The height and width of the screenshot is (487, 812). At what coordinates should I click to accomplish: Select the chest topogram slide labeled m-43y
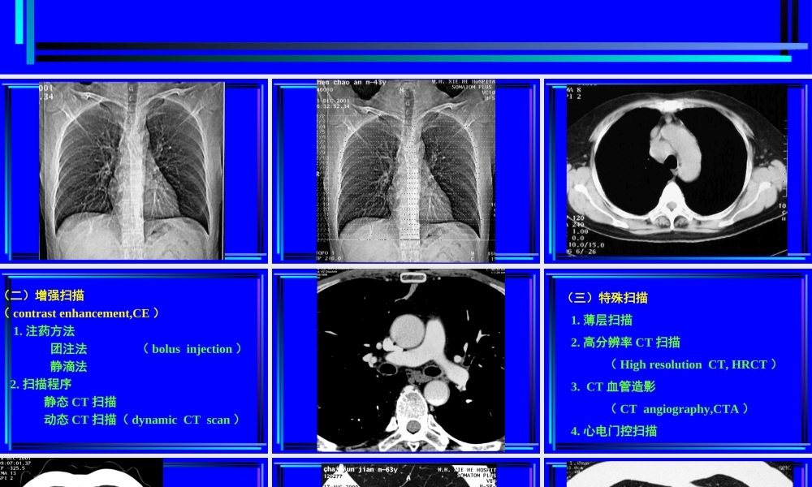click(x=405, y=170)
